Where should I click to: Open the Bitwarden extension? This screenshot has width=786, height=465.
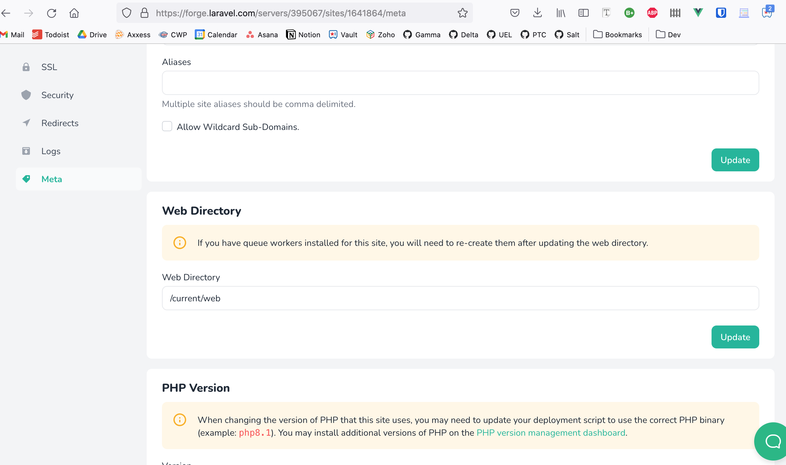tap(721, 13)
